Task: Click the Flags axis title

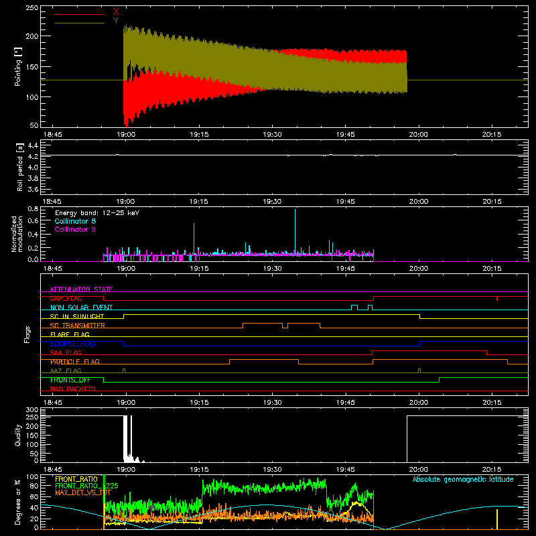Action: [x=27, y=334]
